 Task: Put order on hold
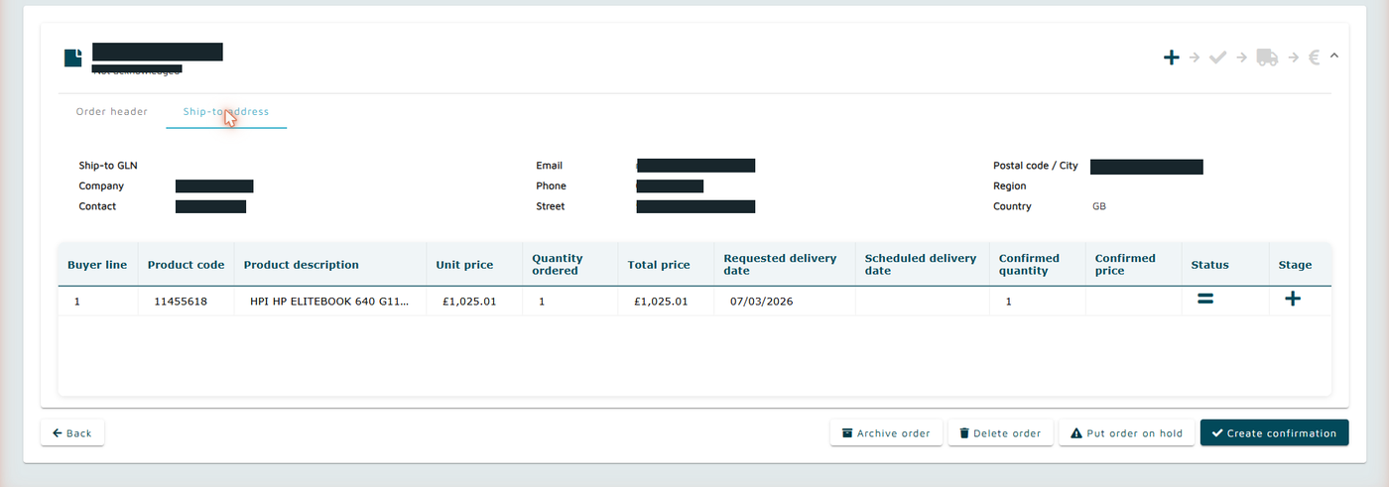point(1127,433)
